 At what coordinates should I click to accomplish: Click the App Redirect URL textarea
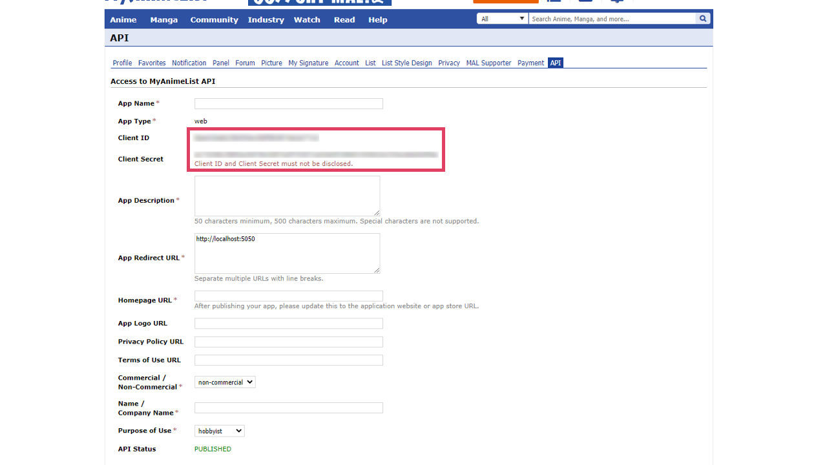click(x=288, y=253)
